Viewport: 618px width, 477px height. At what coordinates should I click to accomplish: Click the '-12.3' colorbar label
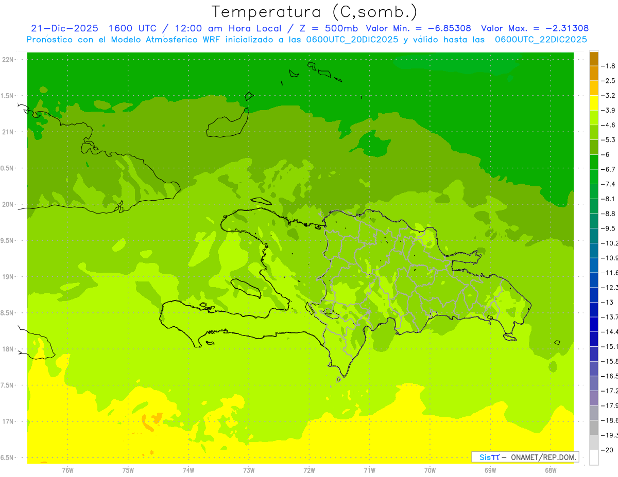click(610, 288)
